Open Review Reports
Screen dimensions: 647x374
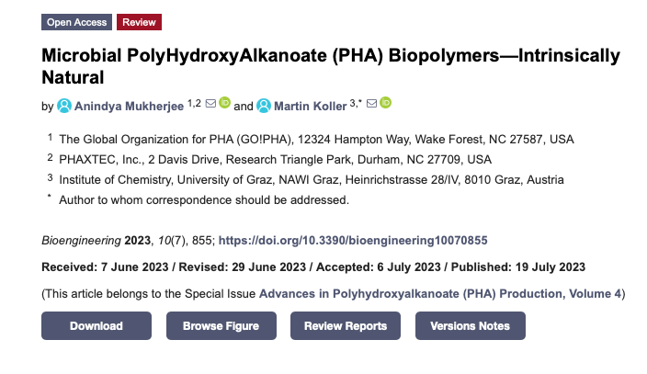(x=346, y=326)
